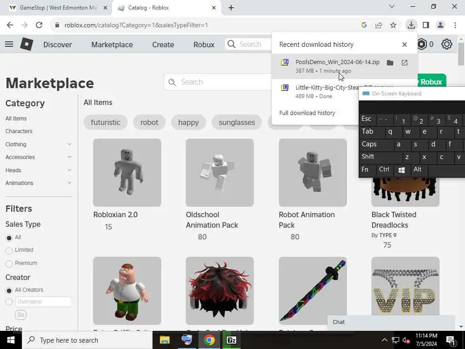Select the Characters category
The width and height of the screenshot is (465, 349).
pos(19,131)
